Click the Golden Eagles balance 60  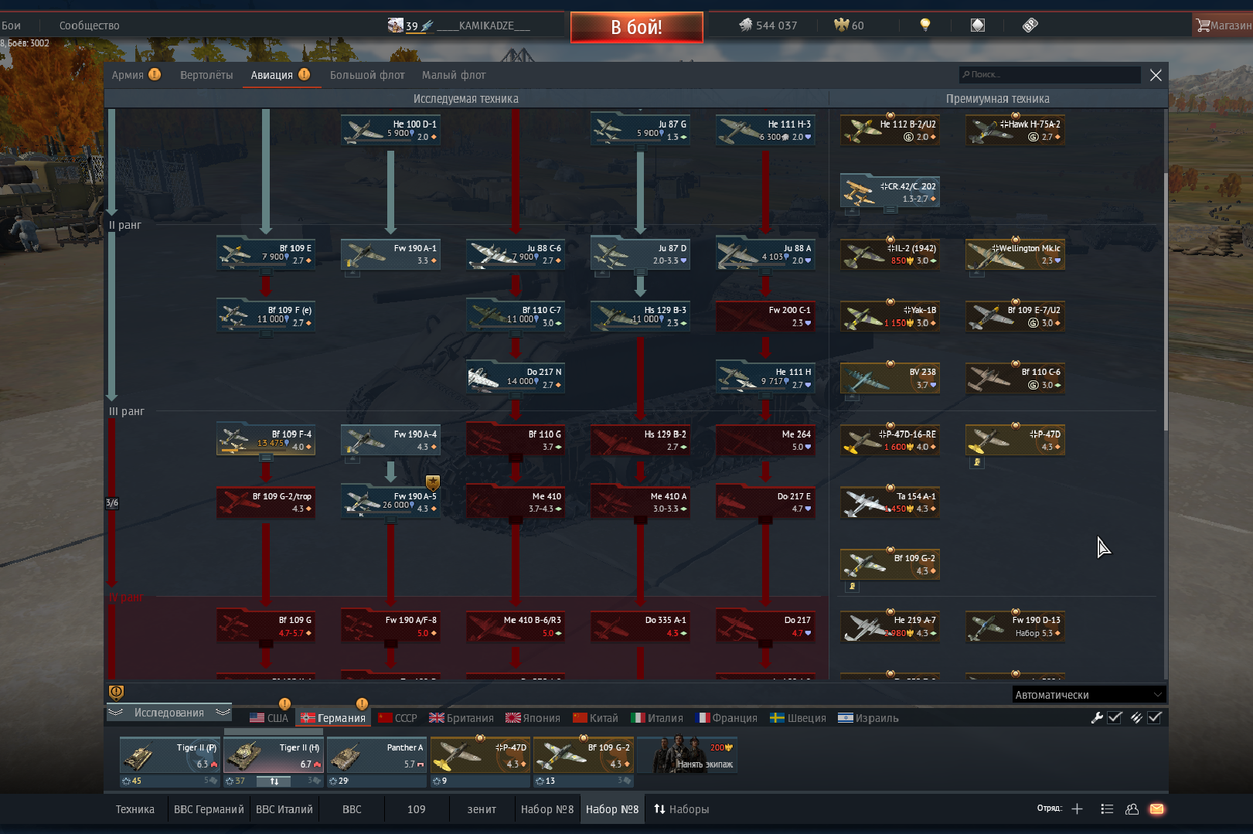(849, 26)
